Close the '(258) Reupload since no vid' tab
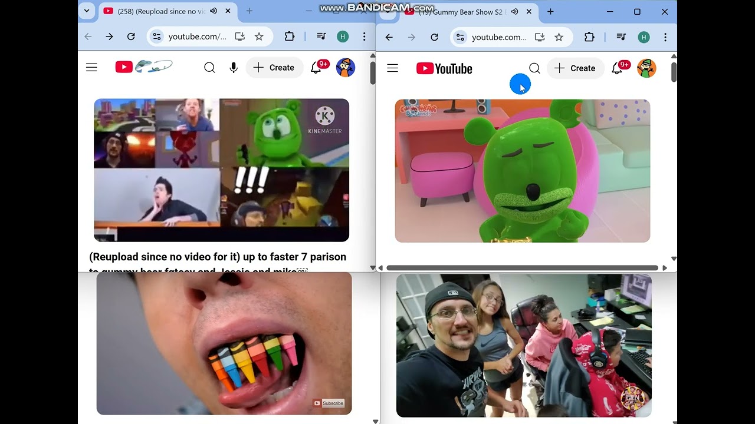The height and width of the screenshot is (424, 755). click(228, 11)
